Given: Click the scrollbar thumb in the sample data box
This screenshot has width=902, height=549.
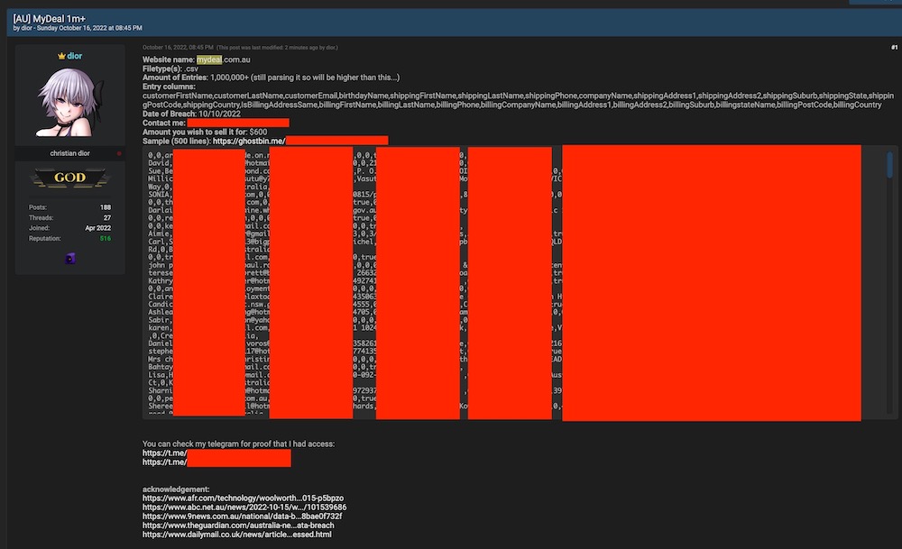Looking at the screenshot, I should (889, 165).
